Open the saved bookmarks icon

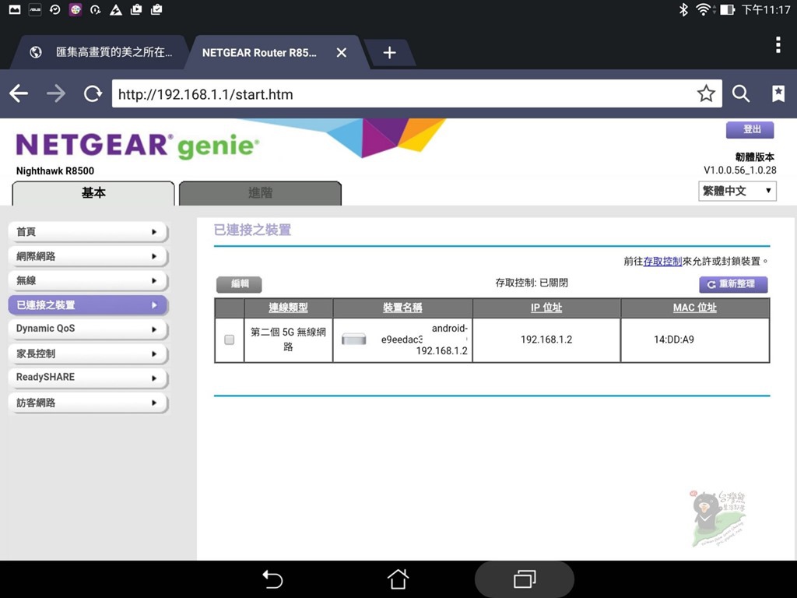tap(778, 93)
